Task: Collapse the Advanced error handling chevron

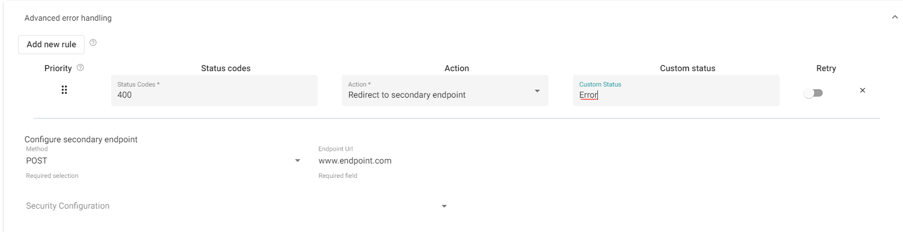Action: click(x=894, y=18)
